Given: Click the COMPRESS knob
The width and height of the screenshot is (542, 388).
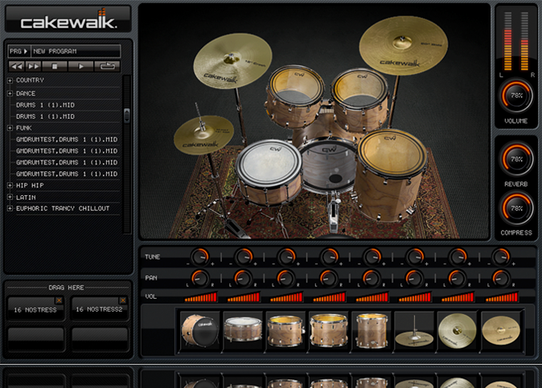Looking at the screenshot, I should click(516, 208).
